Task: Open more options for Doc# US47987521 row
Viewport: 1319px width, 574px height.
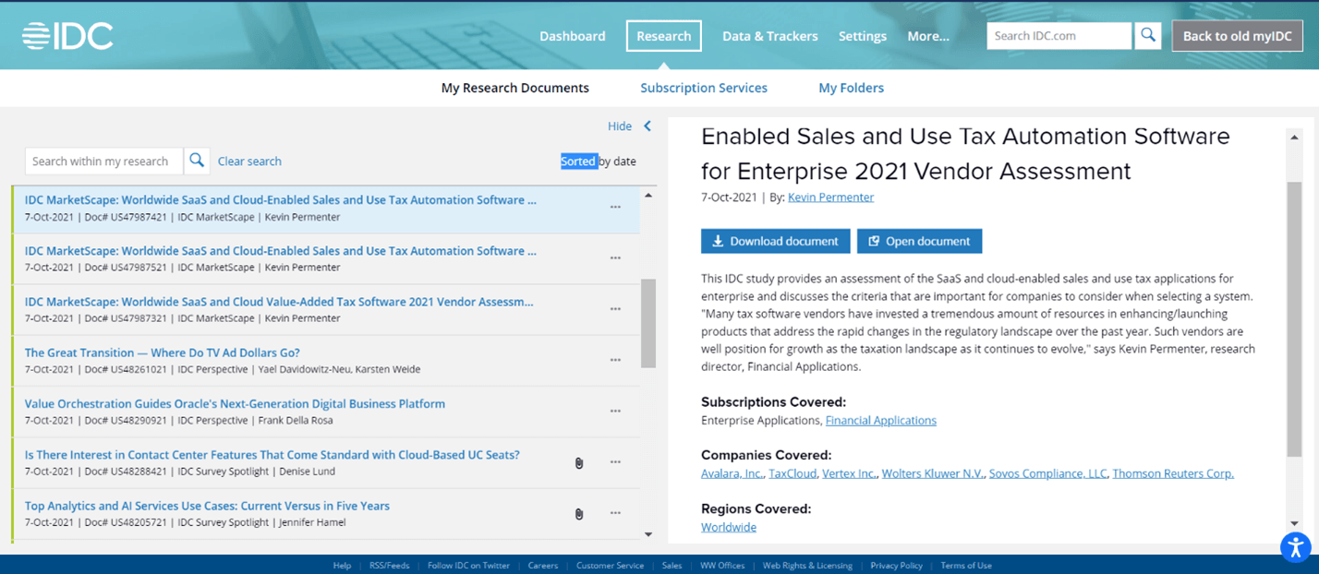Action: click(615, 258)
